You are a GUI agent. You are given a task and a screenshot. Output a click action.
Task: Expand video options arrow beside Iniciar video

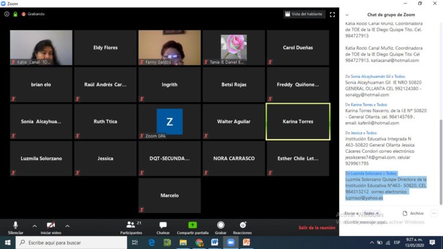point(67,225)
